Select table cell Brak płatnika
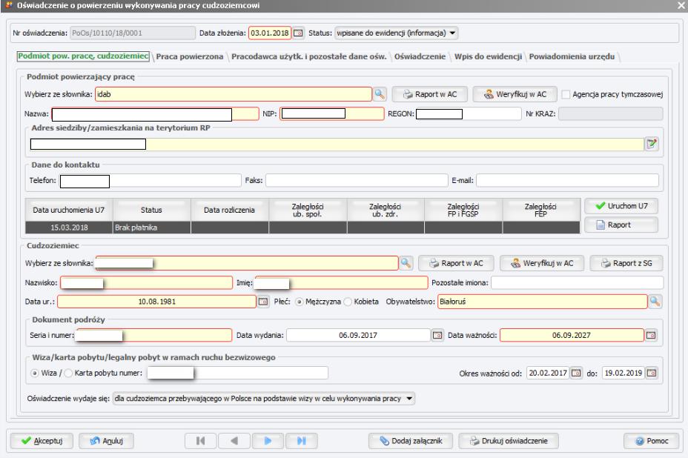688x458 pixels. pos(152,228)
